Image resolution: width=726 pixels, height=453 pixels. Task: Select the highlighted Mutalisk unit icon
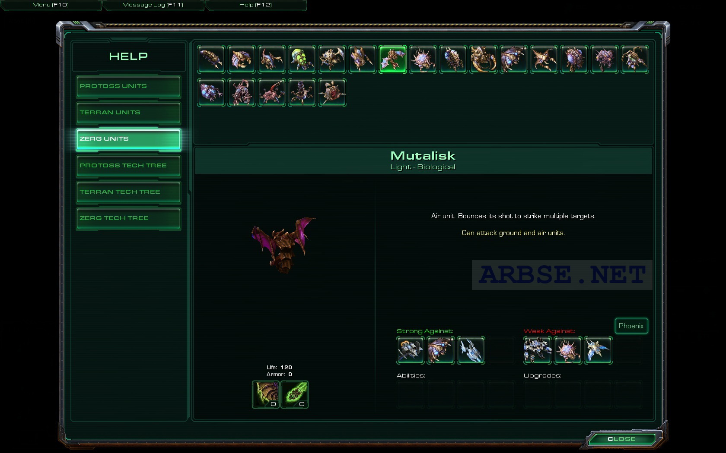click(393, 59)
